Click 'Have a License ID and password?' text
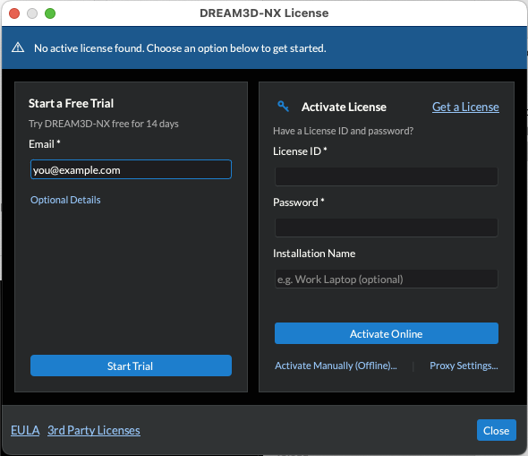 click(343, 131)
